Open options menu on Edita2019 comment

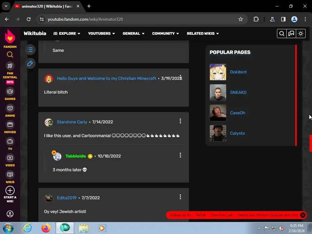pos(180,197)
